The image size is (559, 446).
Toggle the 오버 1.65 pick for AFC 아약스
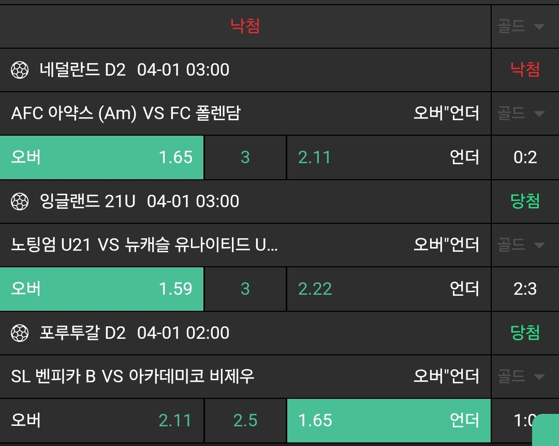pos(102,157)
